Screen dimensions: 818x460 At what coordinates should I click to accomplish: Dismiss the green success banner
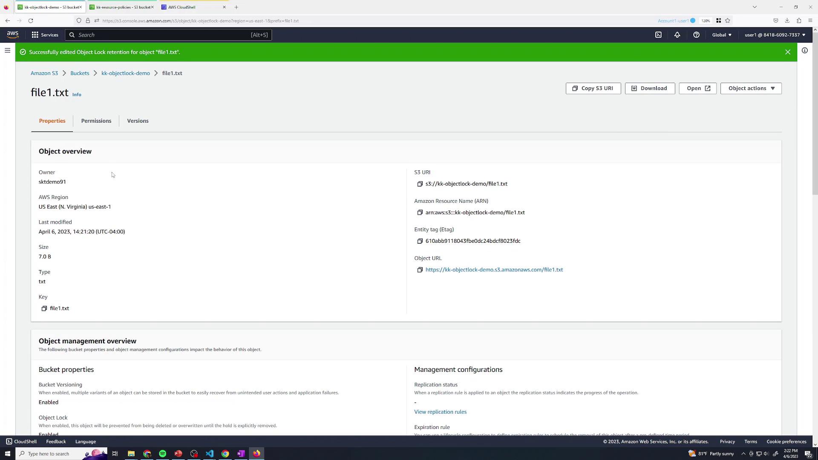pyautogui.click(x=787, y=52)
